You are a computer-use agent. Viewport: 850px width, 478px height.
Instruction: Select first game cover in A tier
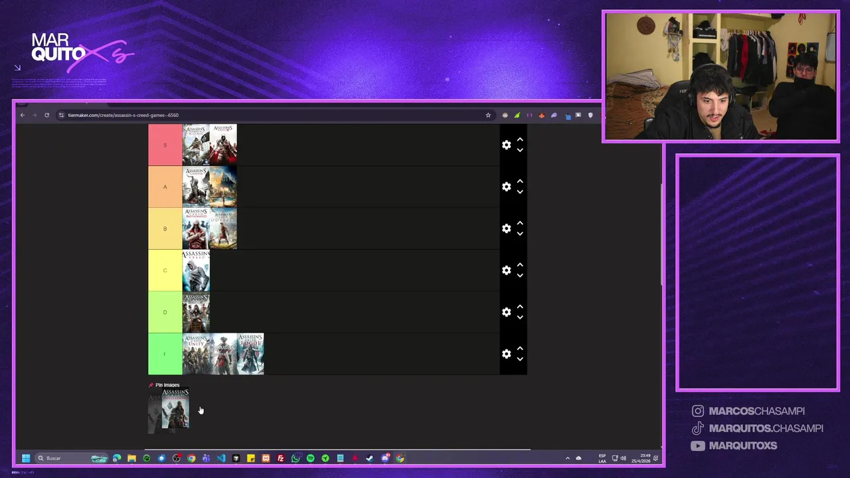(x=196, y=187)
